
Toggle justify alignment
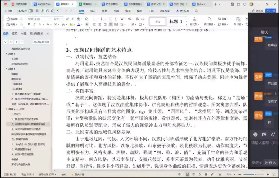[x=111, y=24]
